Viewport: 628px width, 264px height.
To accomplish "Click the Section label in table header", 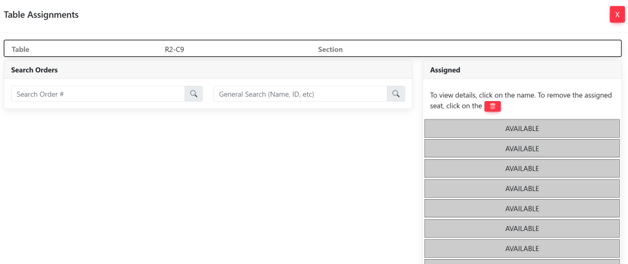I will pos(330,49).
